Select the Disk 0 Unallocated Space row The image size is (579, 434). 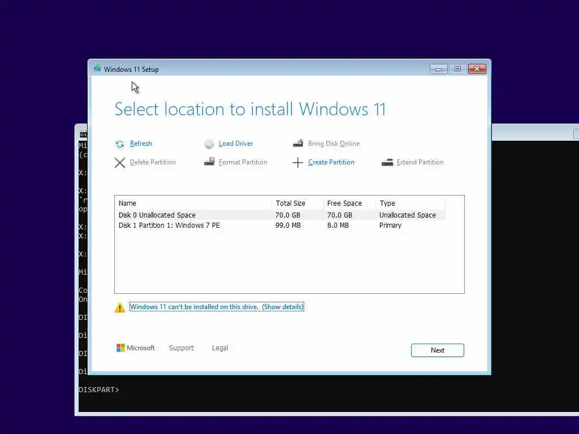pos(281,215)
